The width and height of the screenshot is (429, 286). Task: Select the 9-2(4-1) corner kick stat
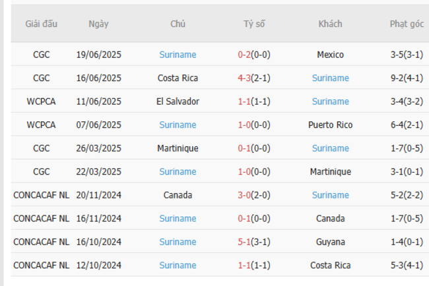tap(407, 78)
